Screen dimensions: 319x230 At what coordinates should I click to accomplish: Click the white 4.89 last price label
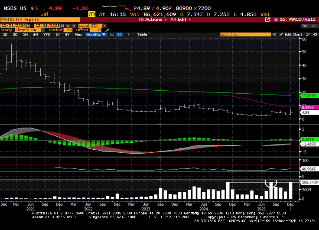click(x=309, y=112)
